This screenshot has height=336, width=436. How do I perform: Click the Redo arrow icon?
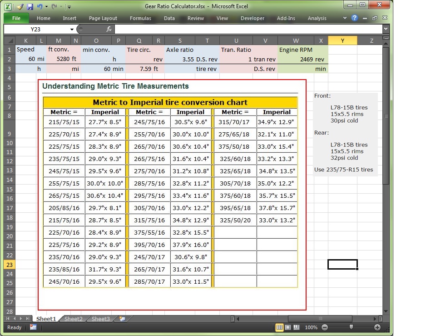(x=54, y=6)
